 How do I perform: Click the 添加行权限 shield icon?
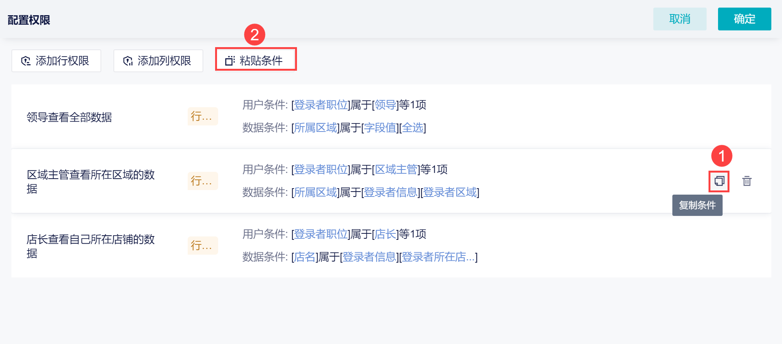[x=26, y=61]
